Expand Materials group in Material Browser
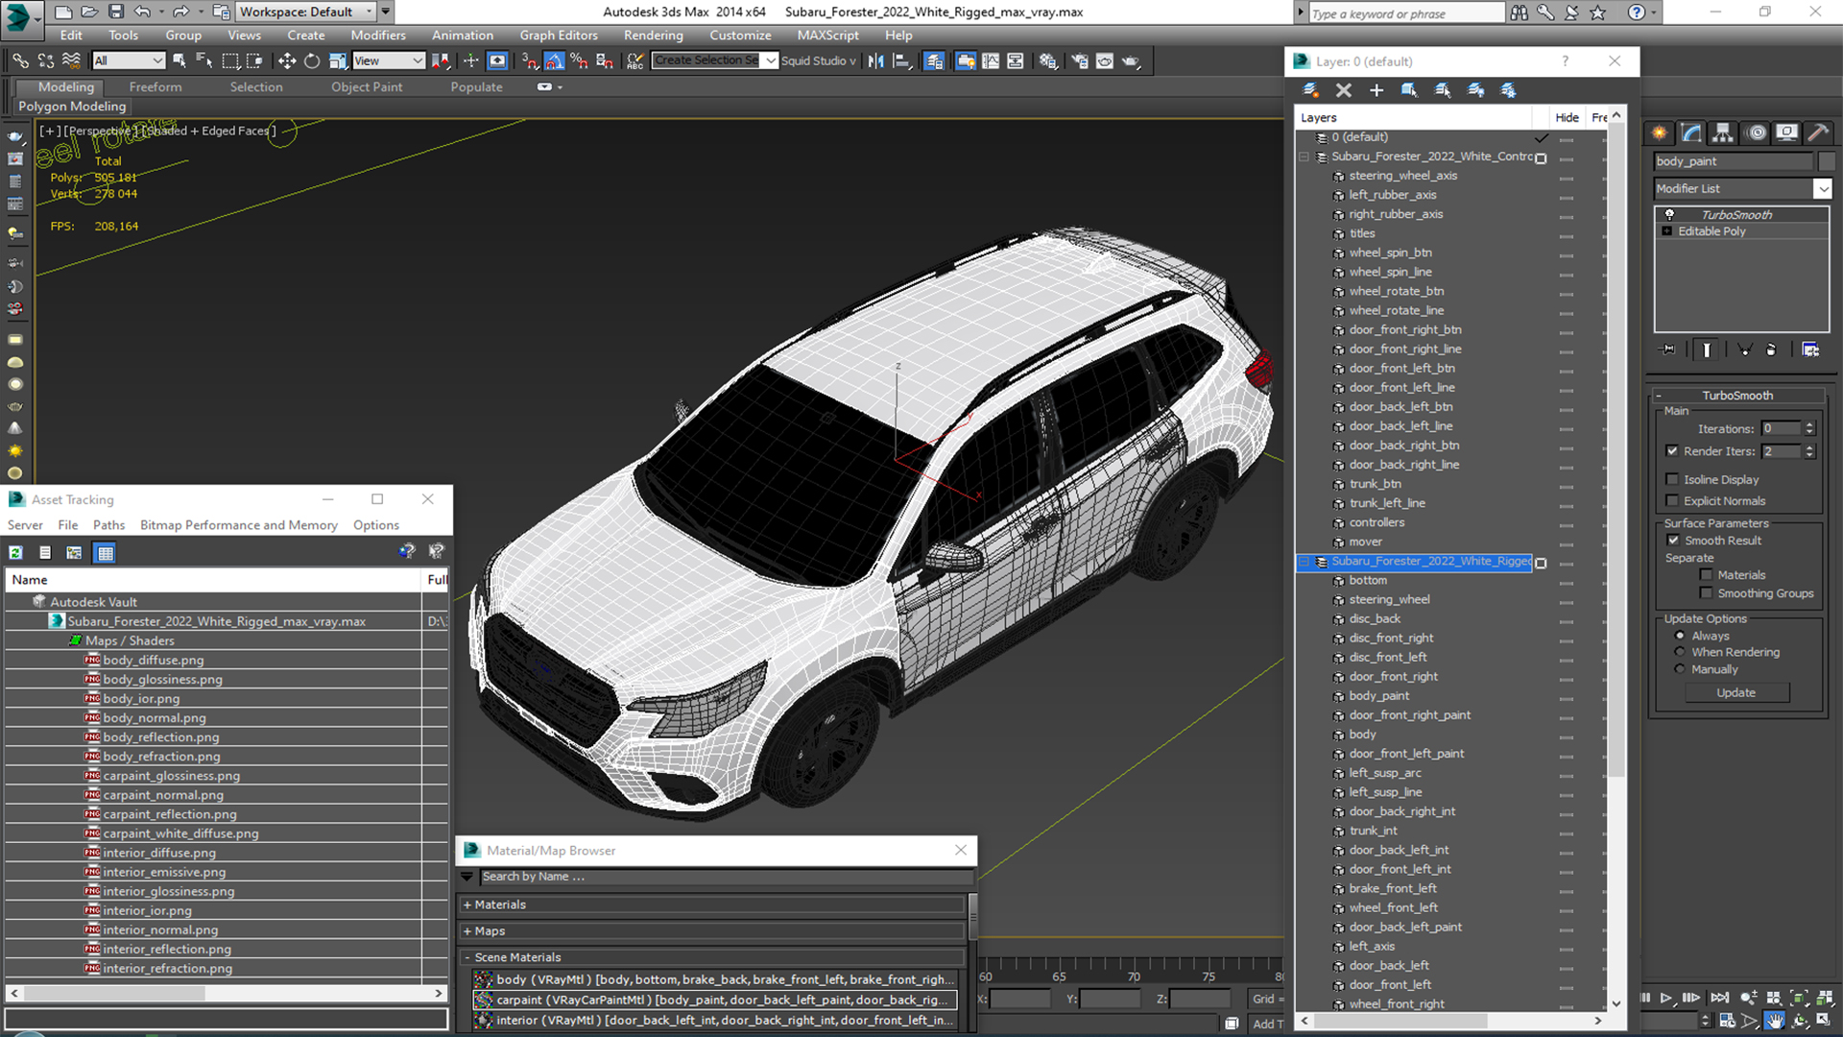Image resolution: width=1843 pixels, height=1037 pixels. [x=467, y=904]
